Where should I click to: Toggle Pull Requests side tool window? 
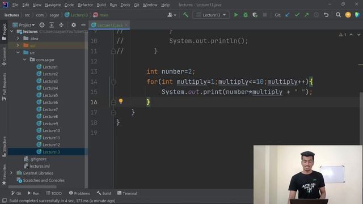[4, 87]
